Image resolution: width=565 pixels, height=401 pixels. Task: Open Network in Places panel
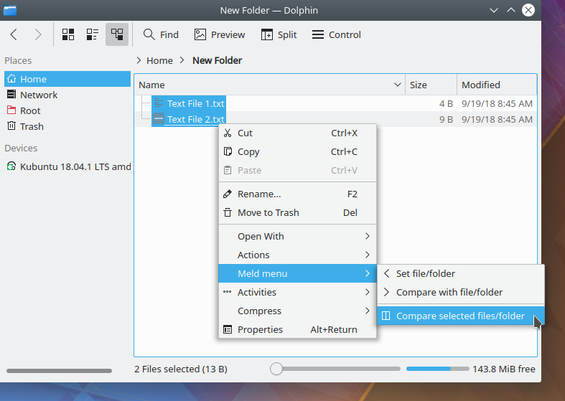[67, 95]
